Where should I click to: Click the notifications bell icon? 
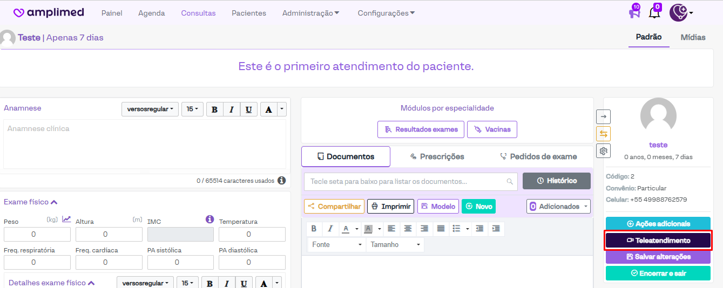tap(654, 13)
